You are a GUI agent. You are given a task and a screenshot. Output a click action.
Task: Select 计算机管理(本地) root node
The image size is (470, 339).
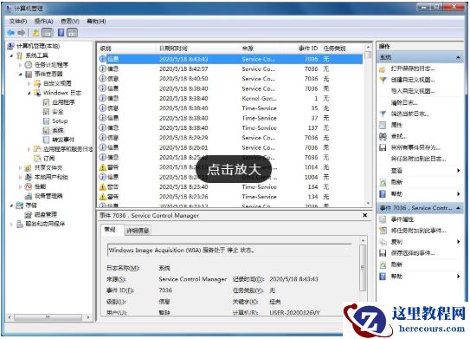(38, 46)
